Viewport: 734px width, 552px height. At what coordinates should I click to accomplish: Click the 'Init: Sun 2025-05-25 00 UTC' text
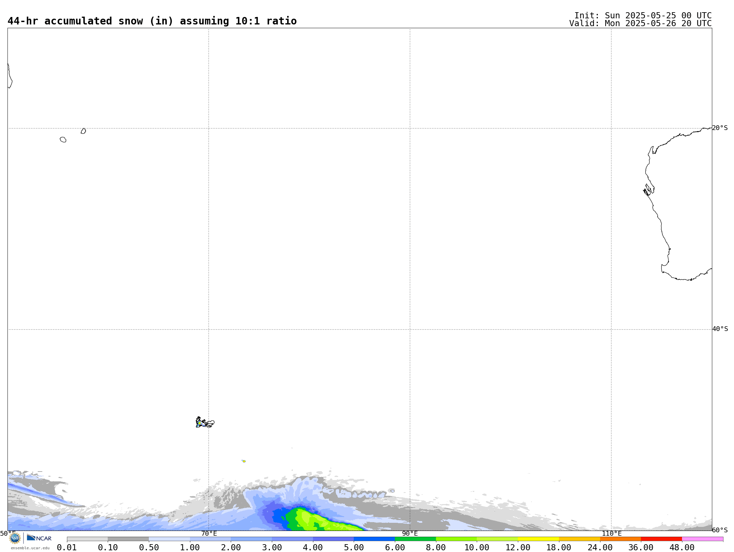tap(643, 16)
